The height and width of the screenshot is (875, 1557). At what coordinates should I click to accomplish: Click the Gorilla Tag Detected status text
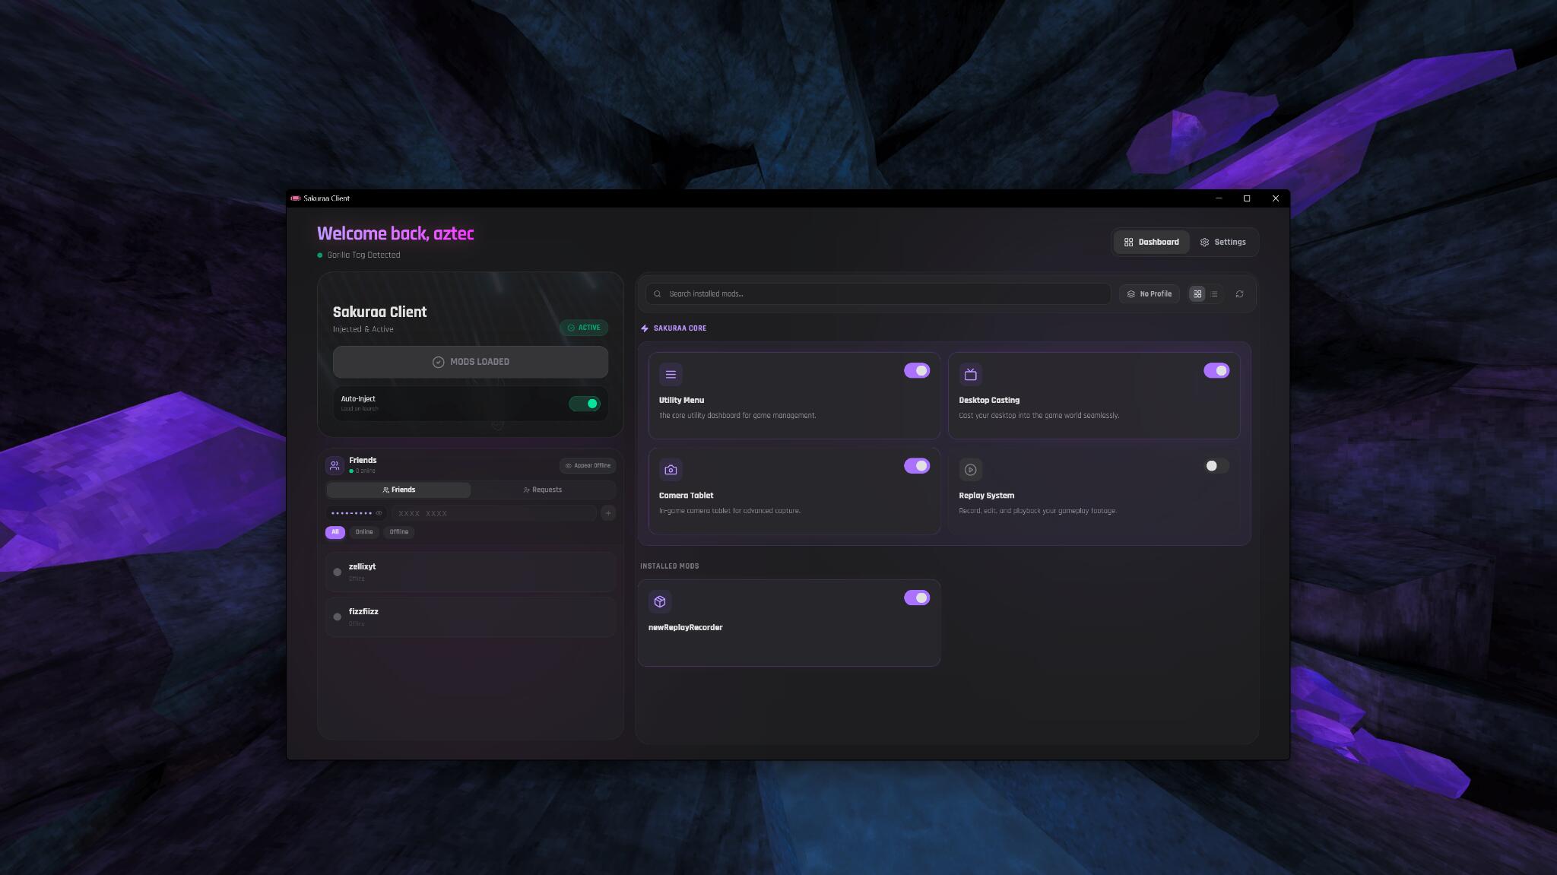click(x=363, y=255)
